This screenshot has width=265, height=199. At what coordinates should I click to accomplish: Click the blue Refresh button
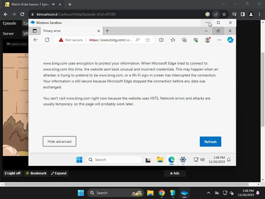[210, 142]
